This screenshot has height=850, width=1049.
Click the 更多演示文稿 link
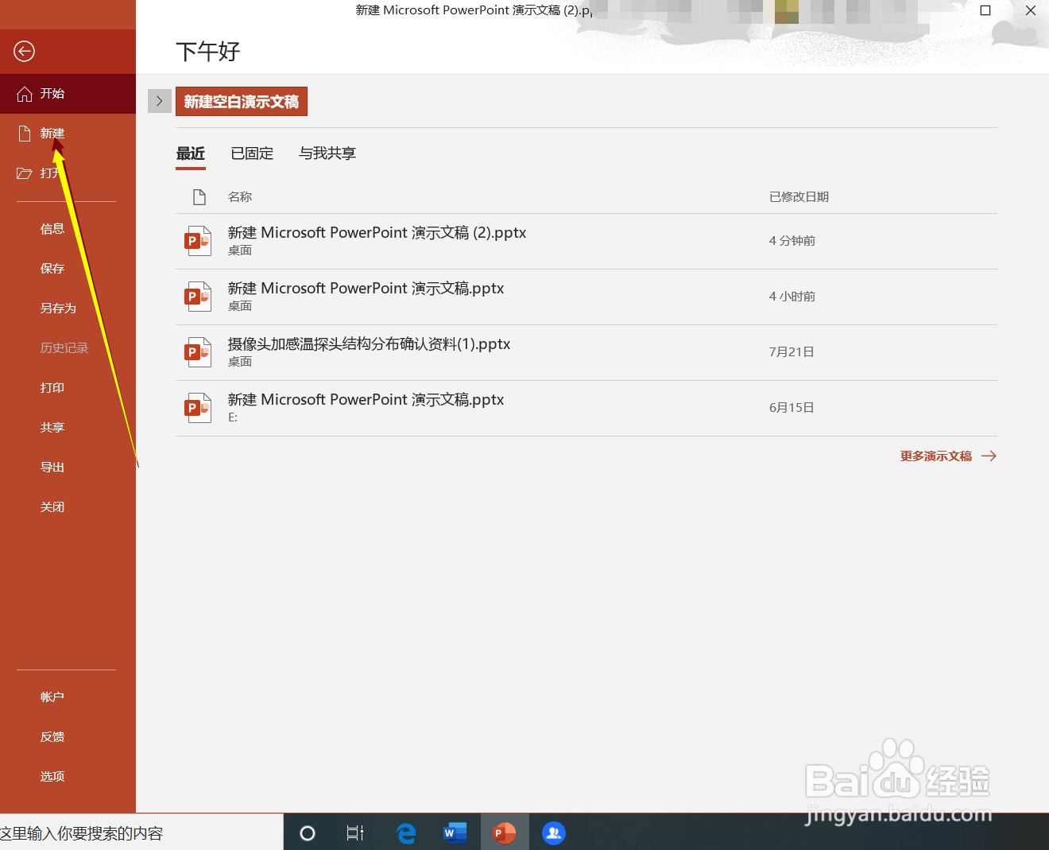pyautogui.click(x=936, y=456)
